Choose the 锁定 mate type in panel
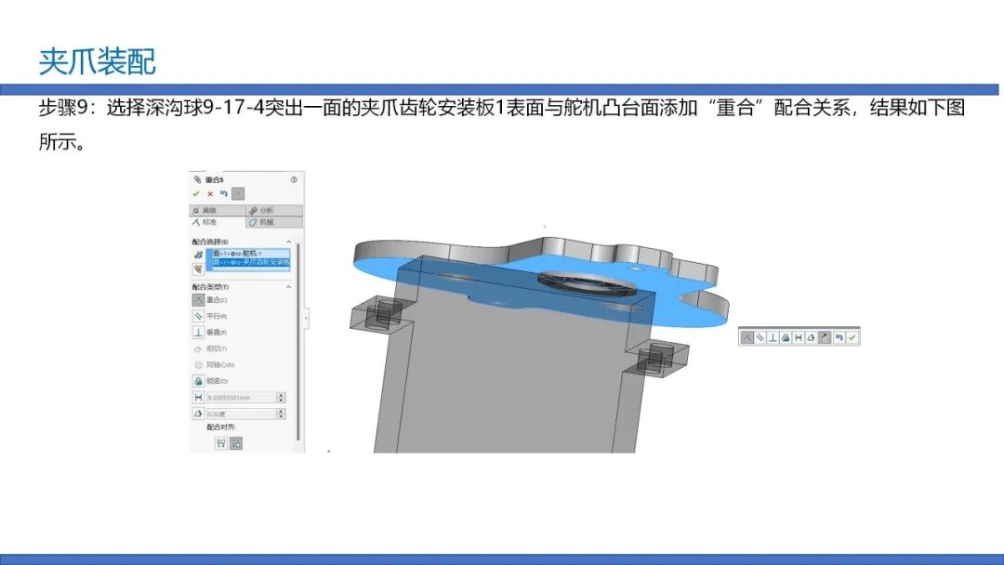The width and height of the screenshot is (1004, 565). tap(209, 381)
